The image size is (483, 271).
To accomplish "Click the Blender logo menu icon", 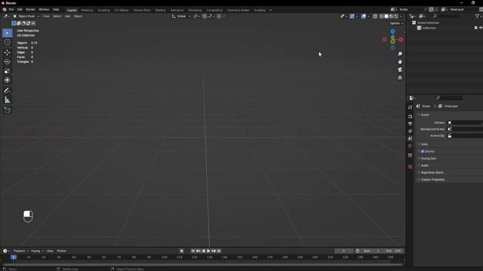I will [x=5, y=10].
